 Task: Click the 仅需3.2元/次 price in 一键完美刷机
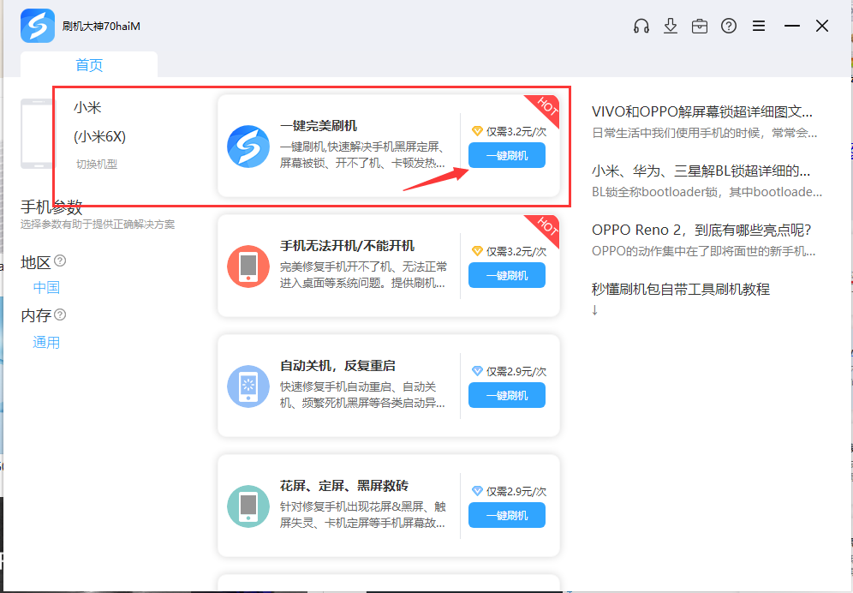(516, 131)
